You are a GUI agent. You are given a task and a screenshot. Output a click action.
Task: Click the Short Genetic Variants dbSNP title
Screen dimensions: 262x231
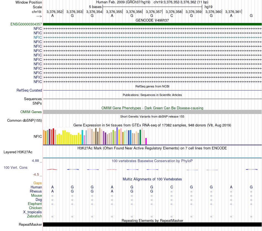point(152,116)
